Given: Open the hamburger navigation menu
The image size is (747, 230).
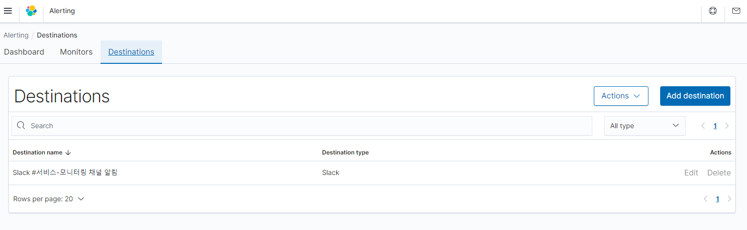Looking at the screenshot, I should (8, 11).
